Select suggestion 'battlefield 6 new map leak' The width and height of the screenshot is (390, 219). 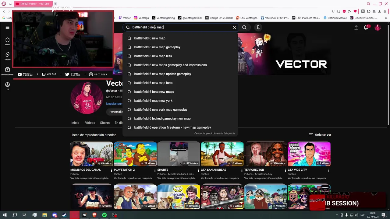click(180, 56)
